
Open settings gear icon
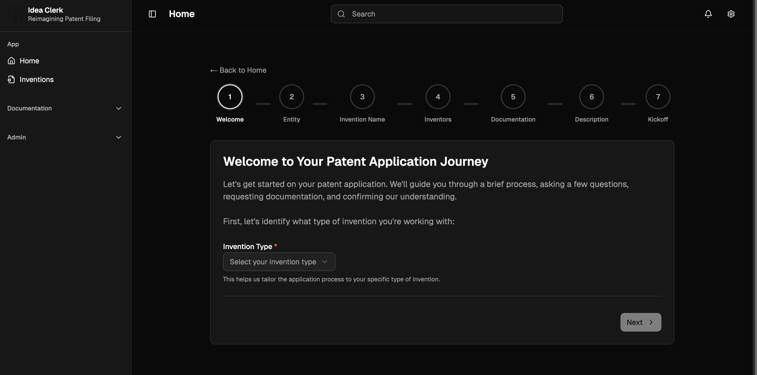[x=731, y=14]
